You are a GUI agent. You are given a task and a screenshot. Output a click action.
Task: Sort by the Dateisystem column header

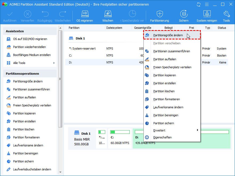pyautogui.click(x=114, y=28)
